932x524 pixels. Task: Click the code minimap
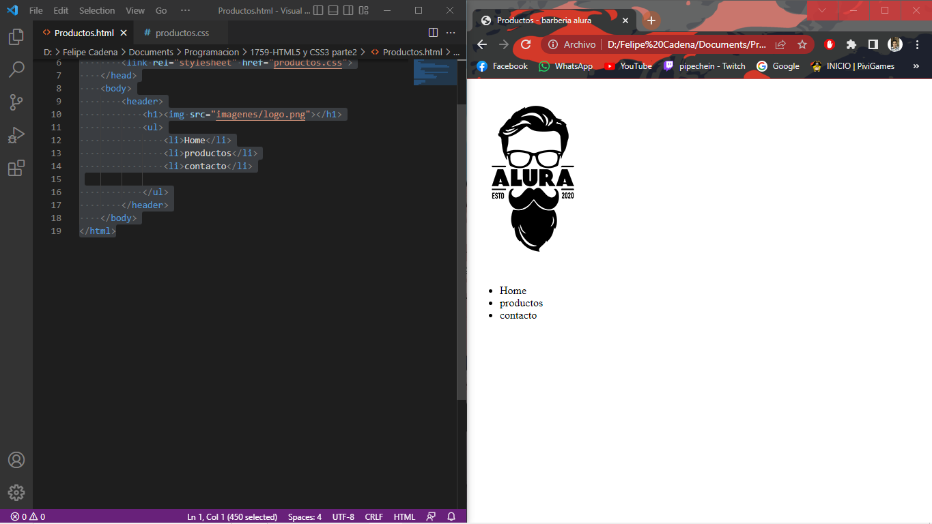435,72
